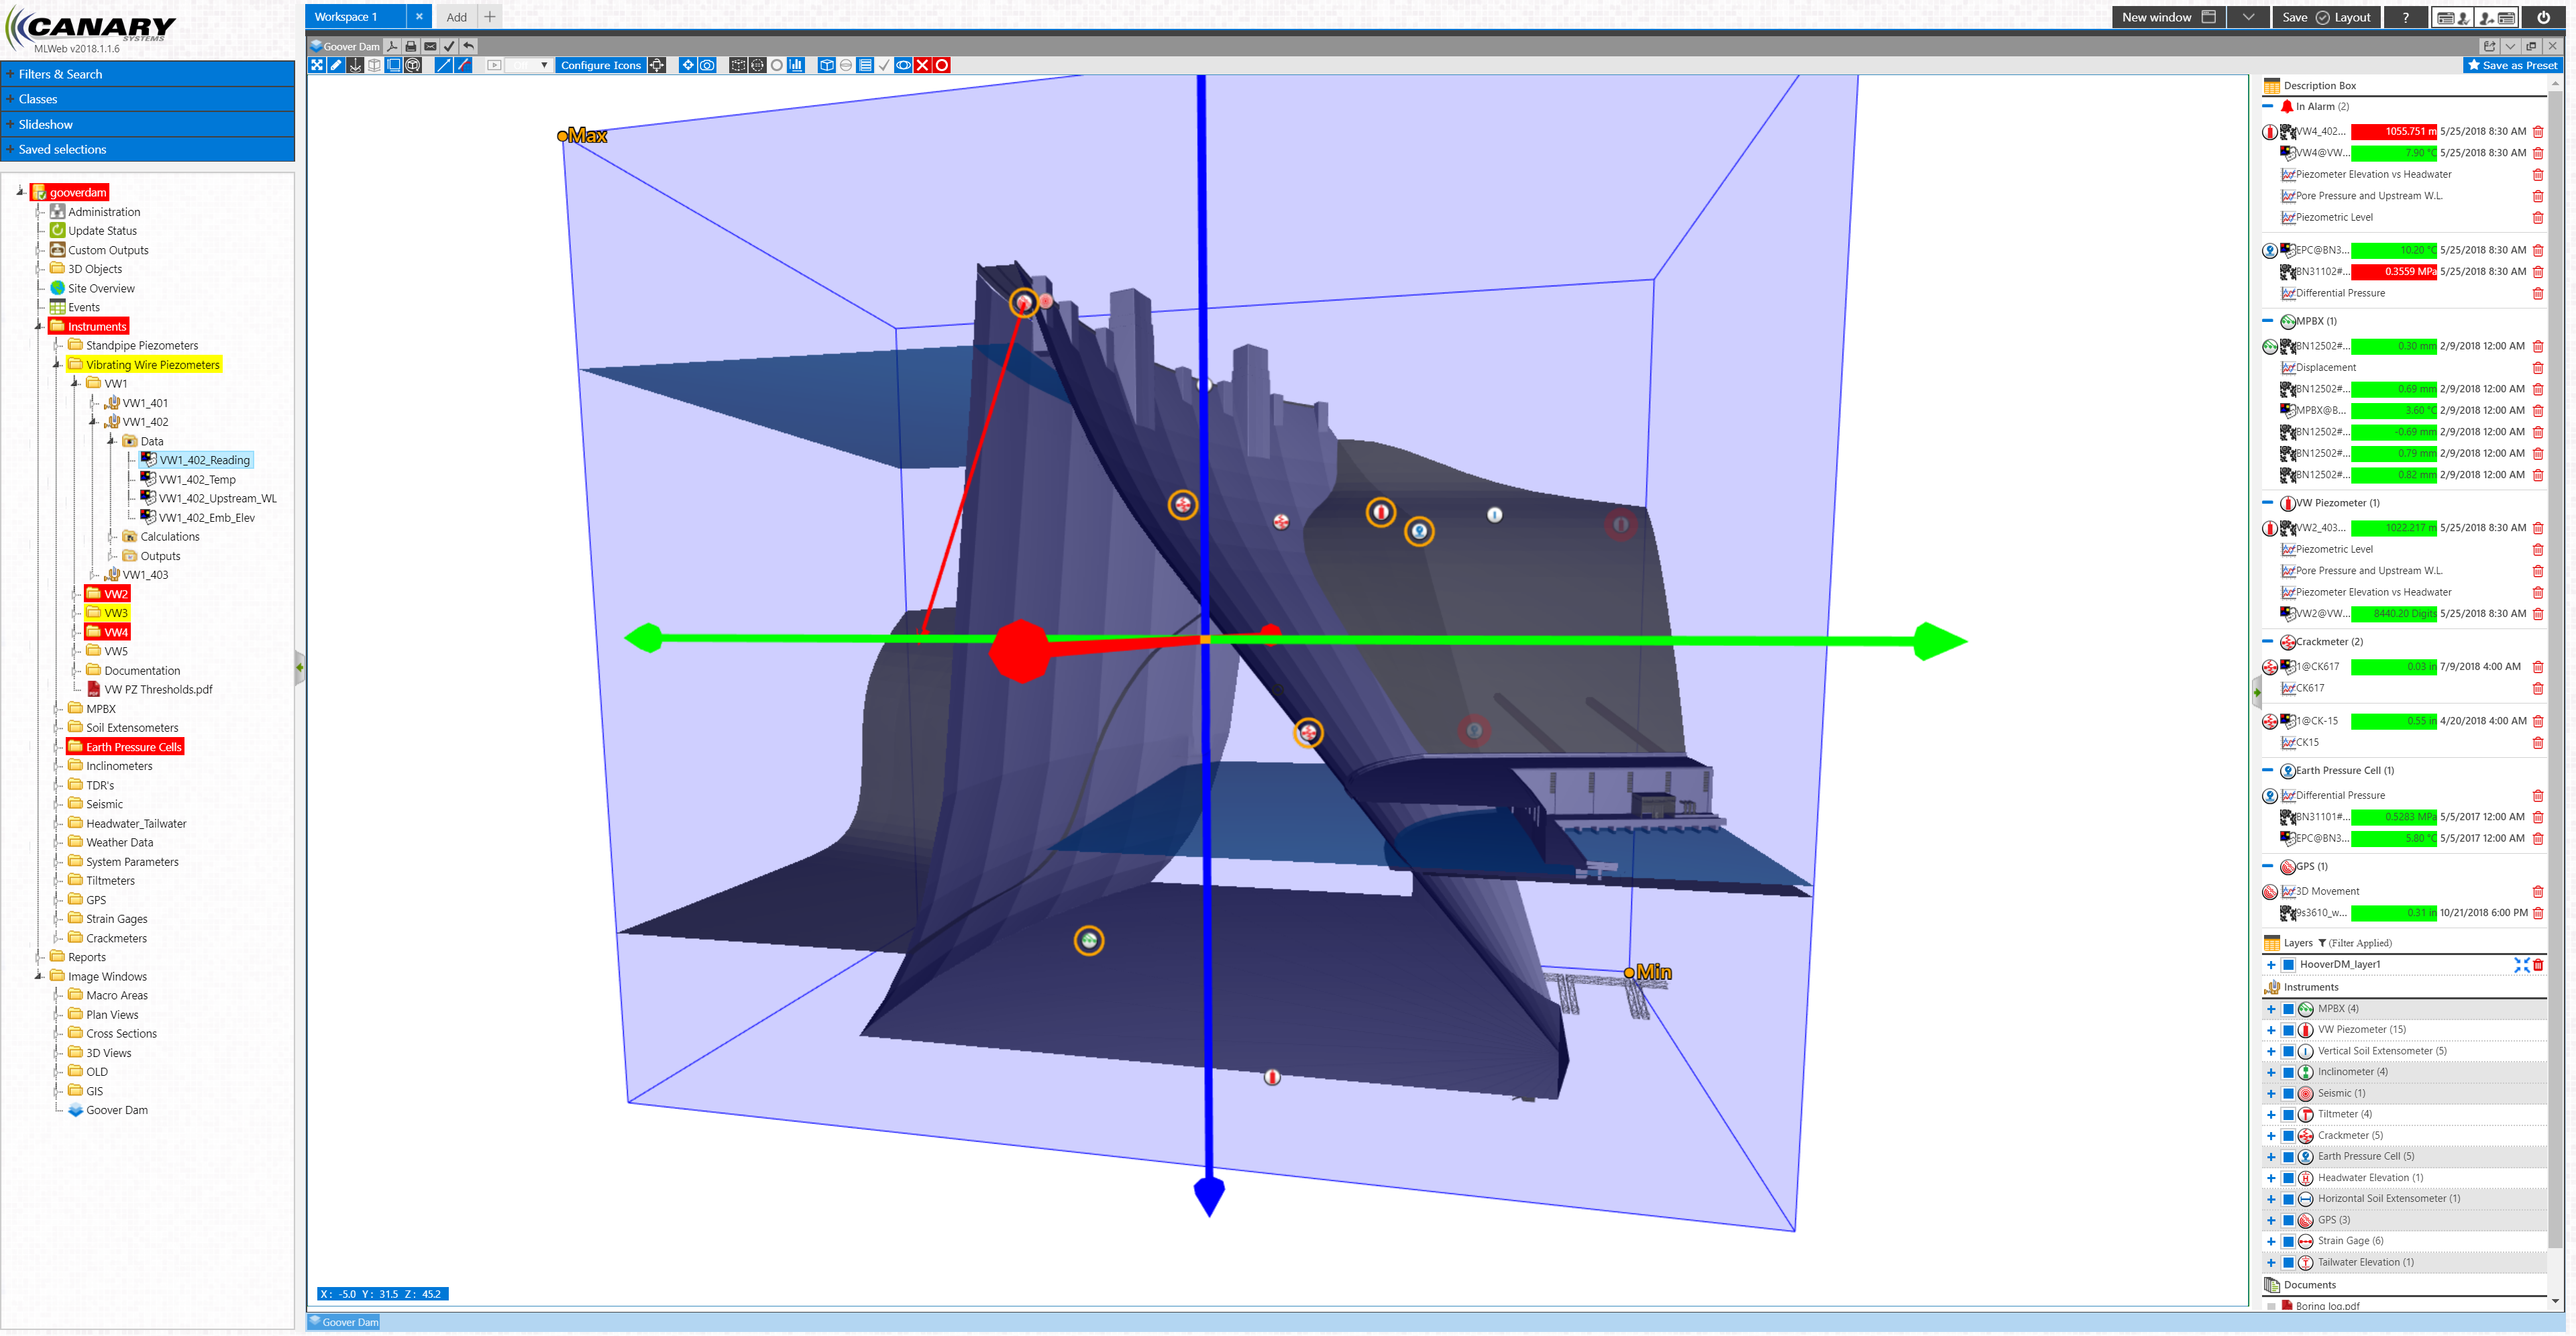
Task: Click the undo arrow in window header
Action: 468,46
